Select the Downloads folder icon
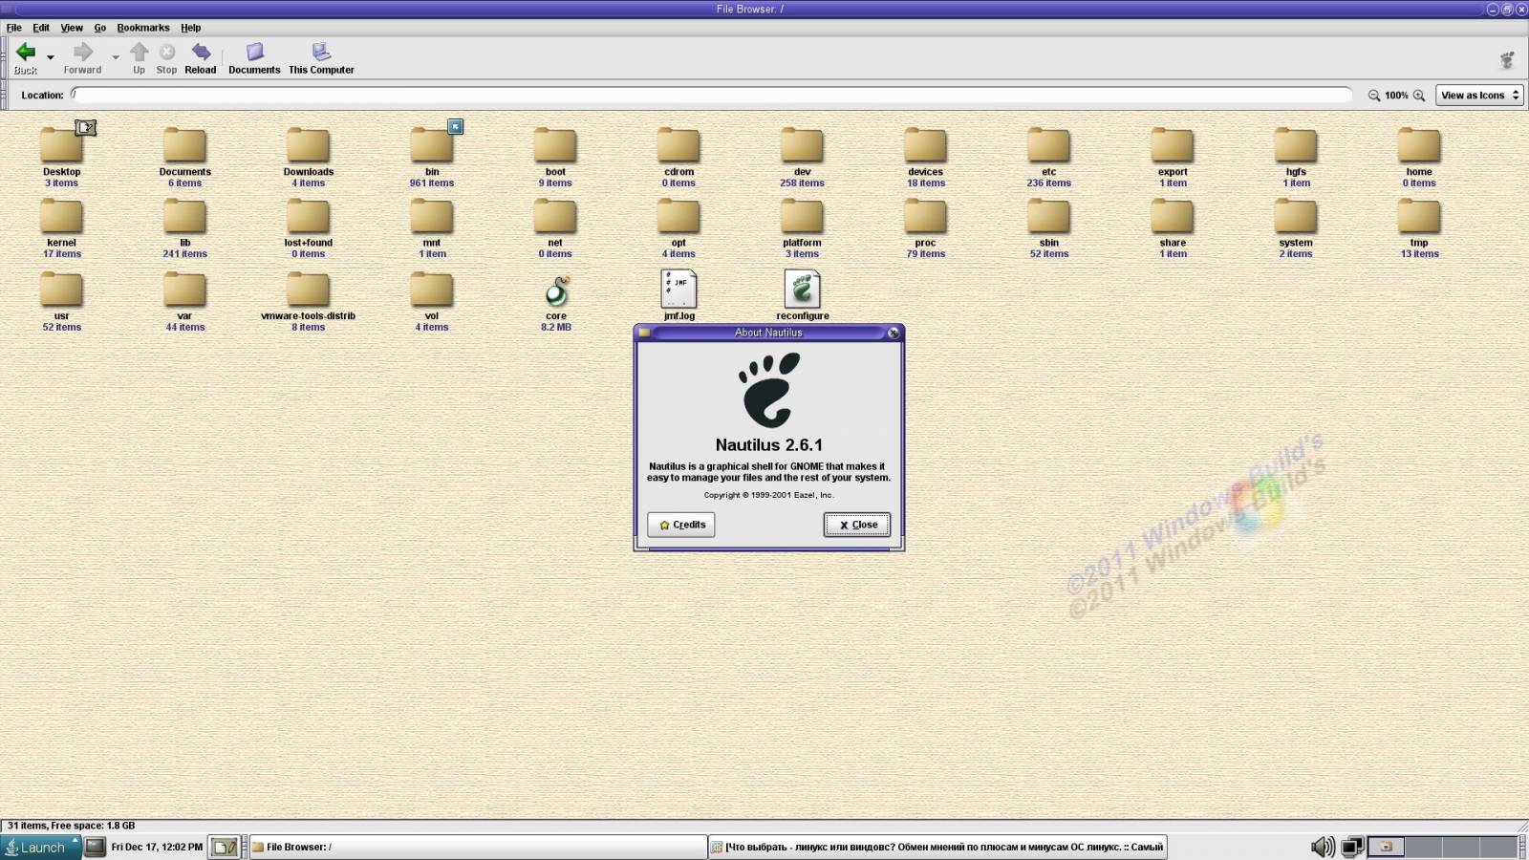Viewport: 1529px width, 860px height. 308,145
